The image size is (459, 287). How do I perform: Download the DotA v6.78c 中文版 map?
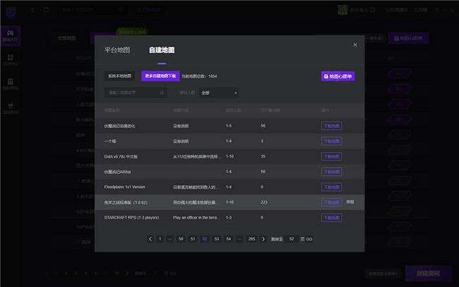pyautogui.click(x=331, y=156)
